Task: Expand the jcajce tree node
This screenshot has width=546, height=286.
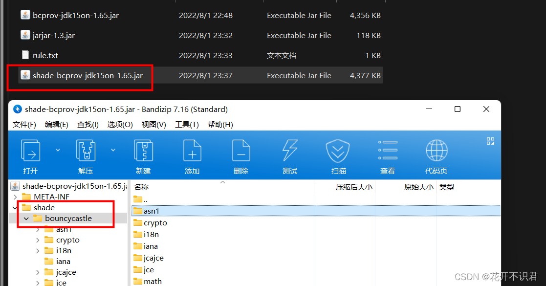Action: [x=38, y=273]
